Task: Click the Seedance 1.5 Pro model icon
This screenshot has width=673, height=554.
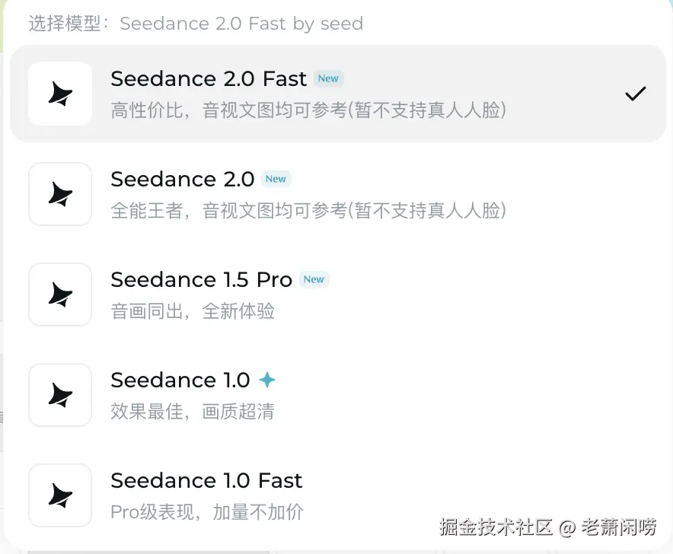Action: click(60, 295)
